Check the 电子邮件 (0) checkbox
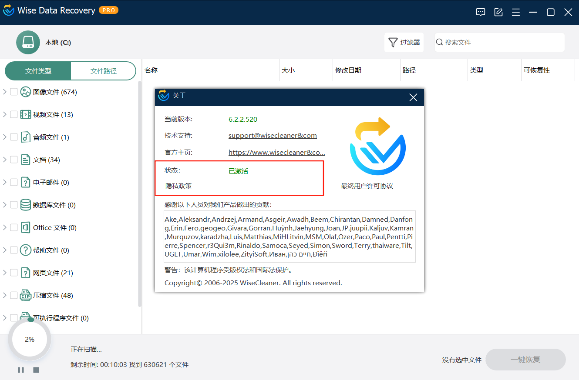 14,182
